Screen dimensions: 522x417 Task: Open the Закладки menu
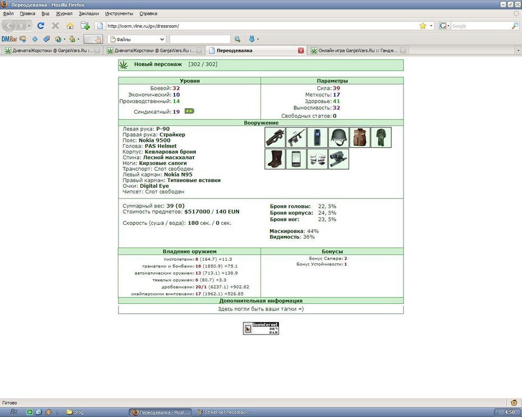(89, 13)
